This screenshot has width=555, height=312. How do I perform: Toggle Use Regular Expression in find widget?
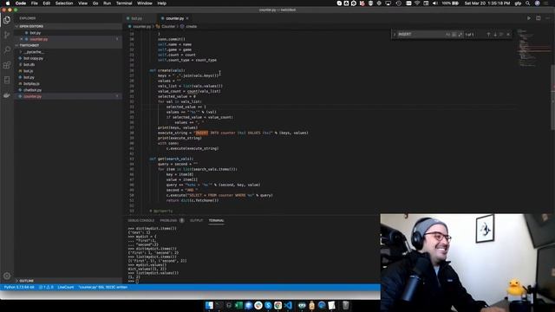point(460,35)
